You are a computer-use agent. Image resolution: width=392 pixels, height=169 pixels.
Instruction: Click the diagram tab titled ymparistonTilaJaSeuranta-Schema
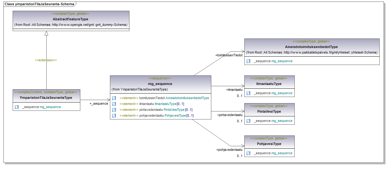40,4
